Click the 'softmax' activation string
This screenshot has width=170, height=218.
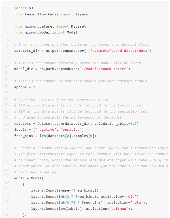(x=119, y=209)
